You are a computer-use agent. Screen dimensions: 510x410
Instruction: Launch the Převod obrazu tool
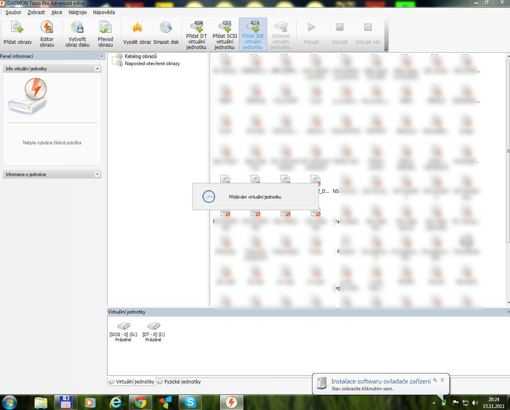click(x=105, y=28)
